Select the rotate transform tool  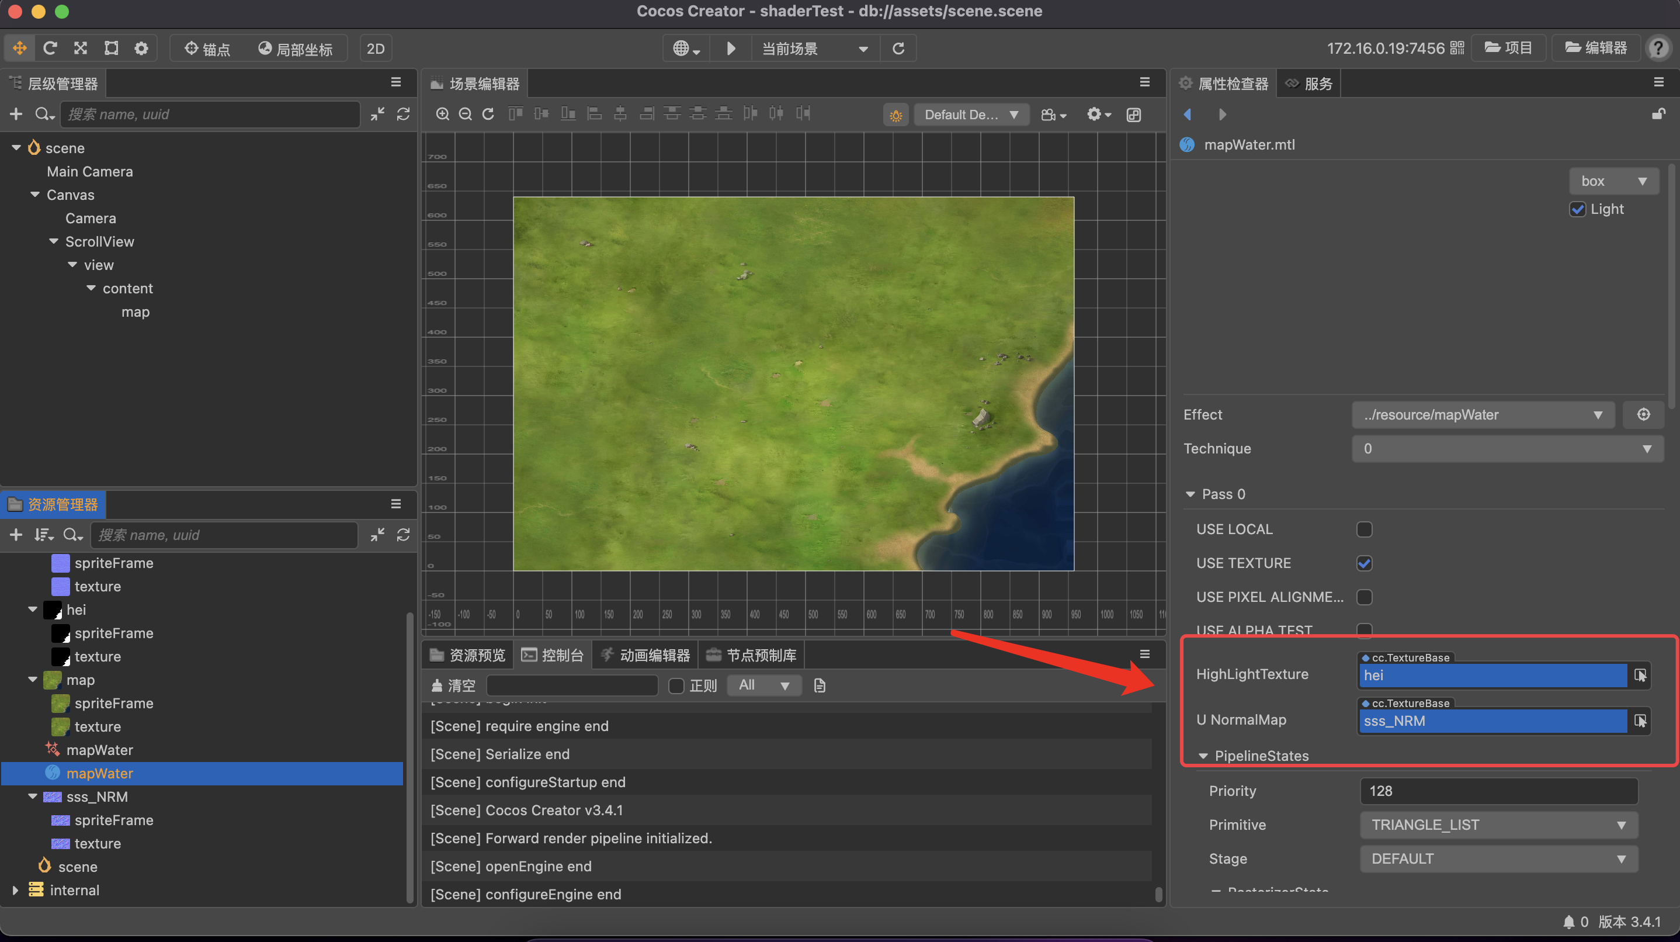50,49
